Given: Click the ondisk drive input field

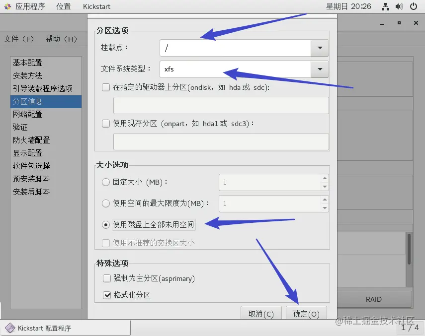Looking at the screenshot, I should pyautogui.click(x=221, y=105).
